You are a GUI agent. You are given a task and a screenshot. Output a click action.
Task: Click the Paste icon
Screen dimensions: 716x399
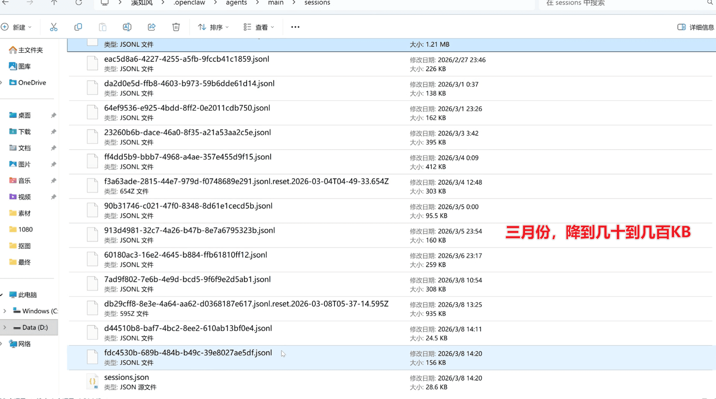click(102, 27)
